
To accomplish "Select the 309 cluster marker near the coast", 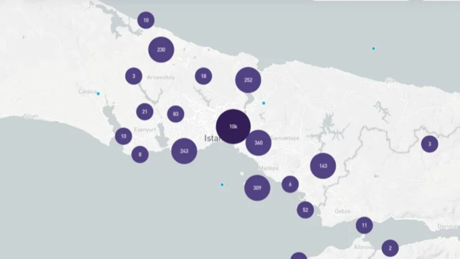I will [x=257, y=188].
